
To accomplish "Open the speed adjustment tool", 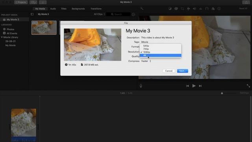I will tap(207, 9).
